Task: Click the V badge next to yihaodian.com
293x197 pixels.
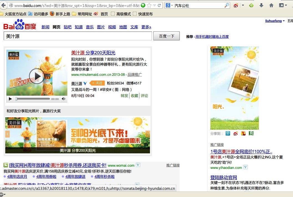Action: pyautogui.click(x=246, y=167)
